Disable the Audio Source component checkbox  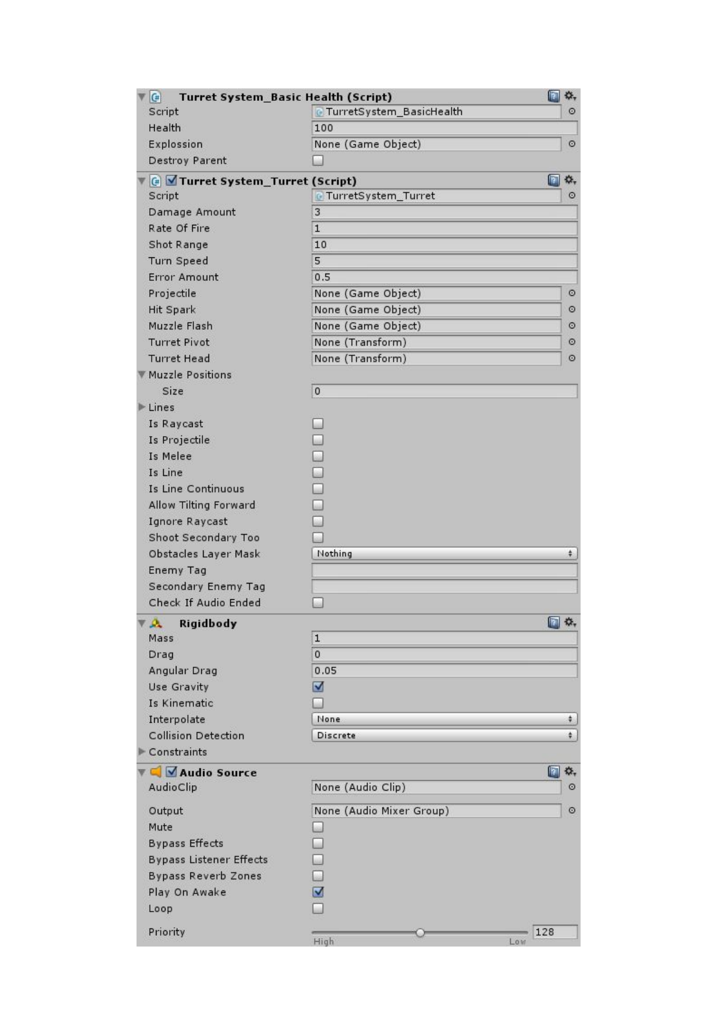point(172,772)
